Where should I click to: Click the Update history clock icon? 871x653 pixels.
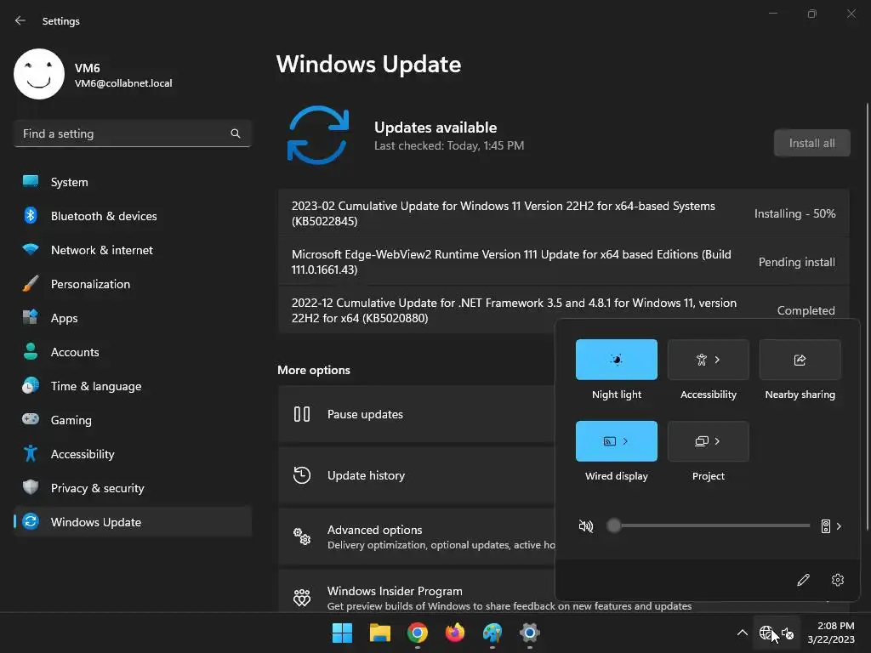(302, 475)
